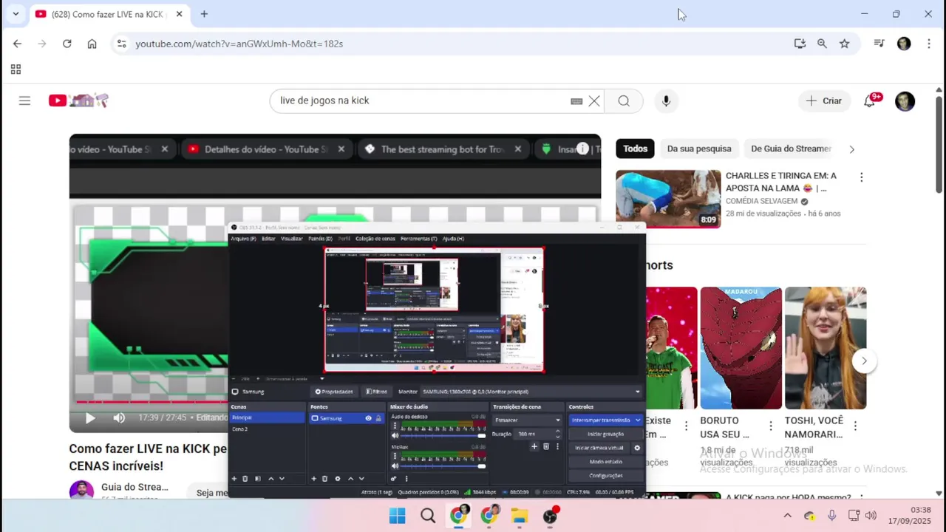946x532 pixels.
Task: Move scene up in OBS Cenas toolbar
Action: point(271,479)
